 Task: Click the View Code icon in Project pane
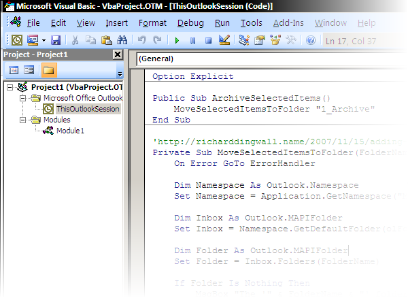pyautogui.click(x=14, y=70)
